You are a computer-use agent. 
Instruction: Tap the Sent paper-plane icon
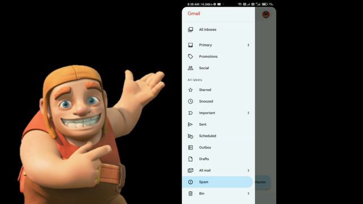pyautogui.click(x=191, y=125)
